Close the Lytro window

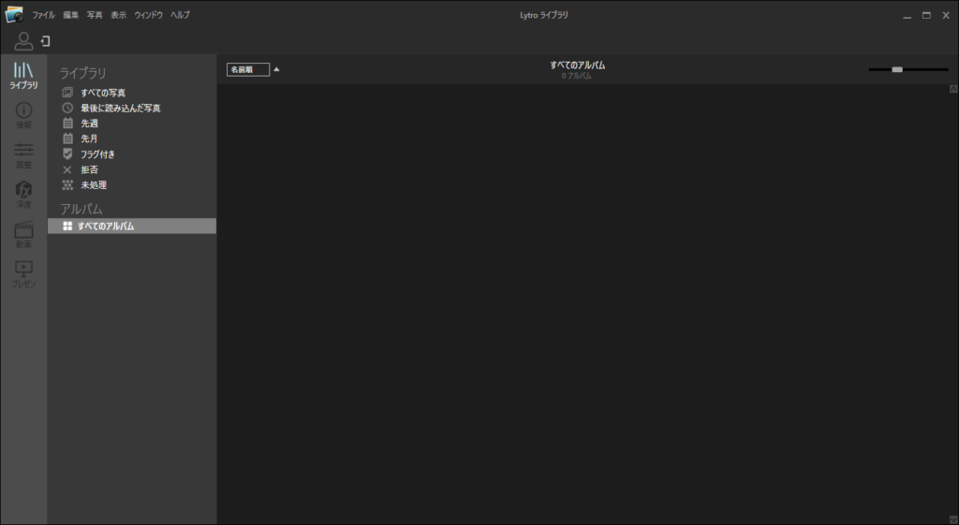[946, 15]
